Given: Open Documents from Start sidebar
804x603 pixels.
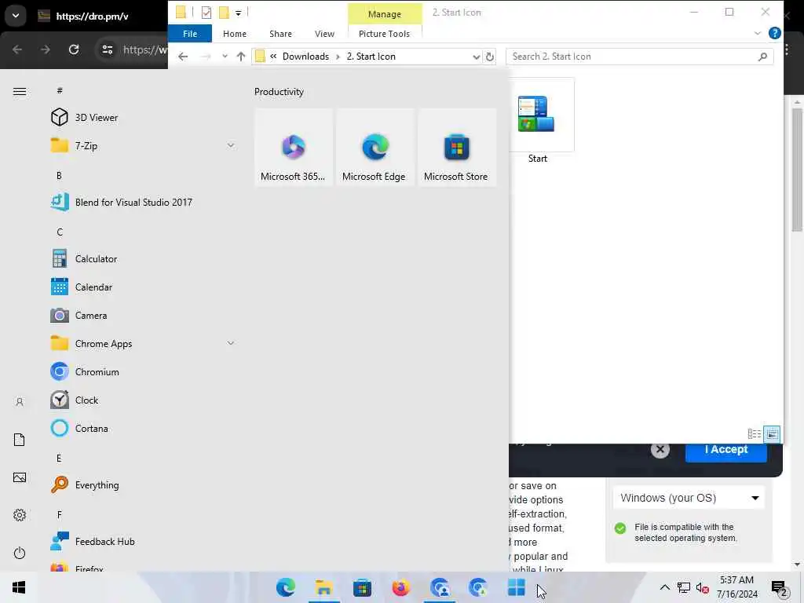Looking at the screenshot, I should click(20, 440).
